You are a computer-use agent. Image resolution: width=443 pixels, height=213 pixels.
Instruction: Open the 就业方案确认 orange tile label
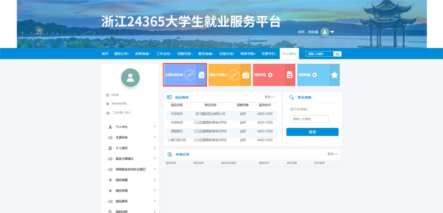218,75
